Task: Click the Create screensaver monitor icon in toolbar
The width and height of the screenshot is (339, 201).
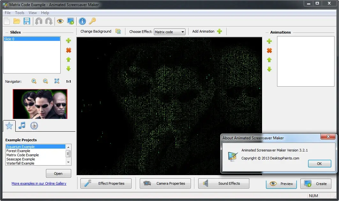Action: (x=71, y=21)
